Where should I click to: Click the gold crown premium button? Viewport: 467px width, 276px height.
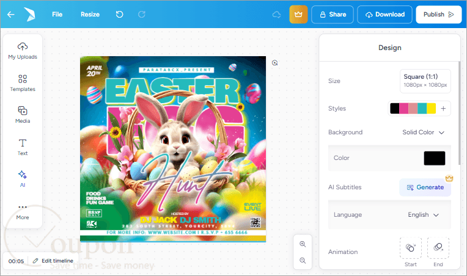tap(298, 14)
